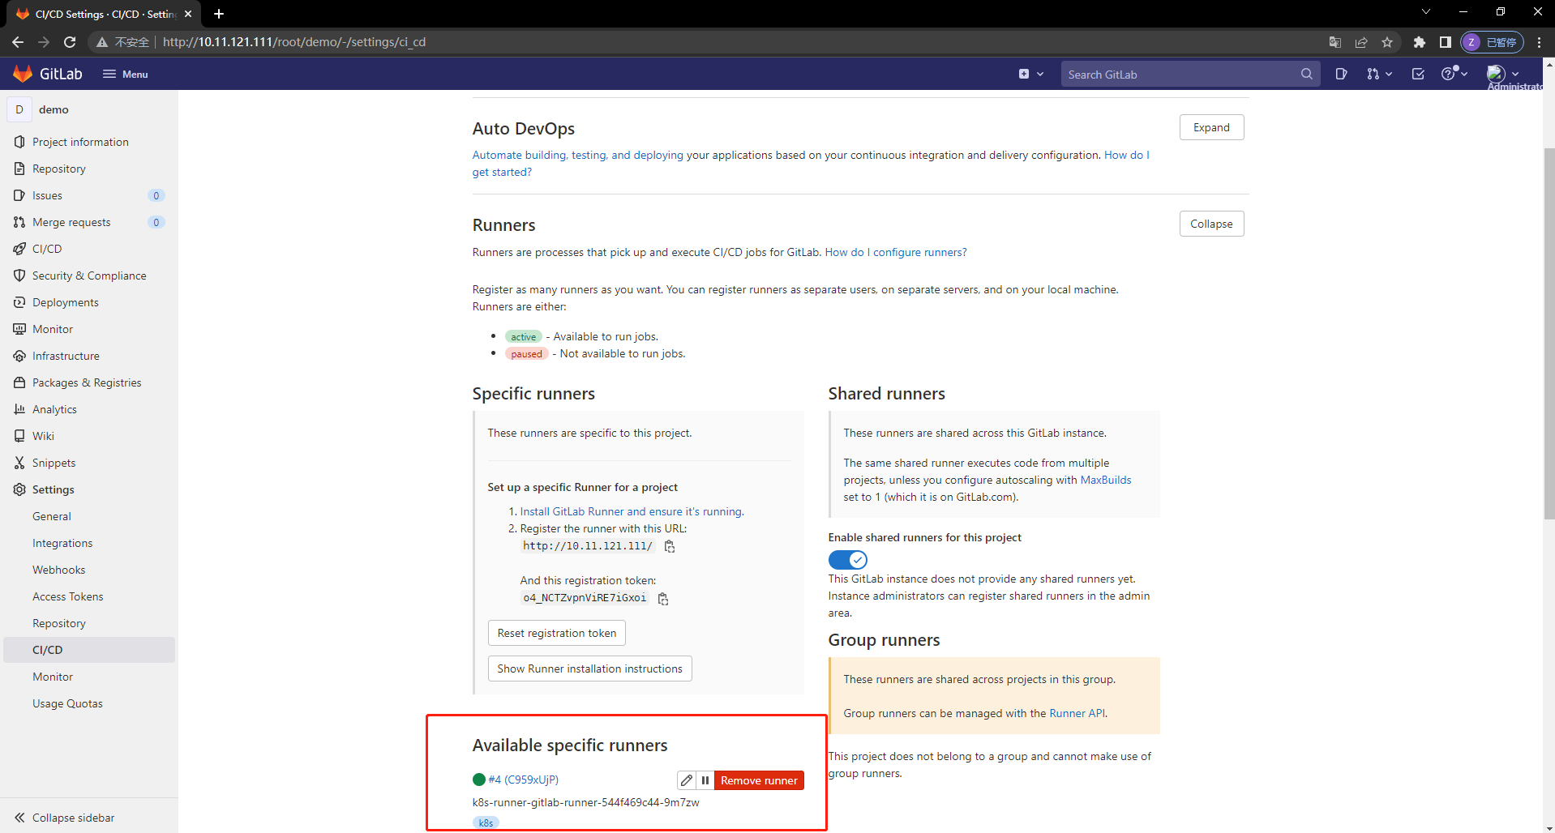The image size is (1555, 833).
Task: Click Remove runner button
Action: click(x=760, y=780)
